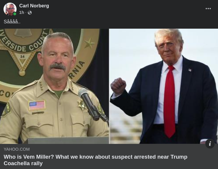Open Carl Norberg's profile name link
Image resolution: width=218 pixels, height=169 pixels.
coord(34,6)
